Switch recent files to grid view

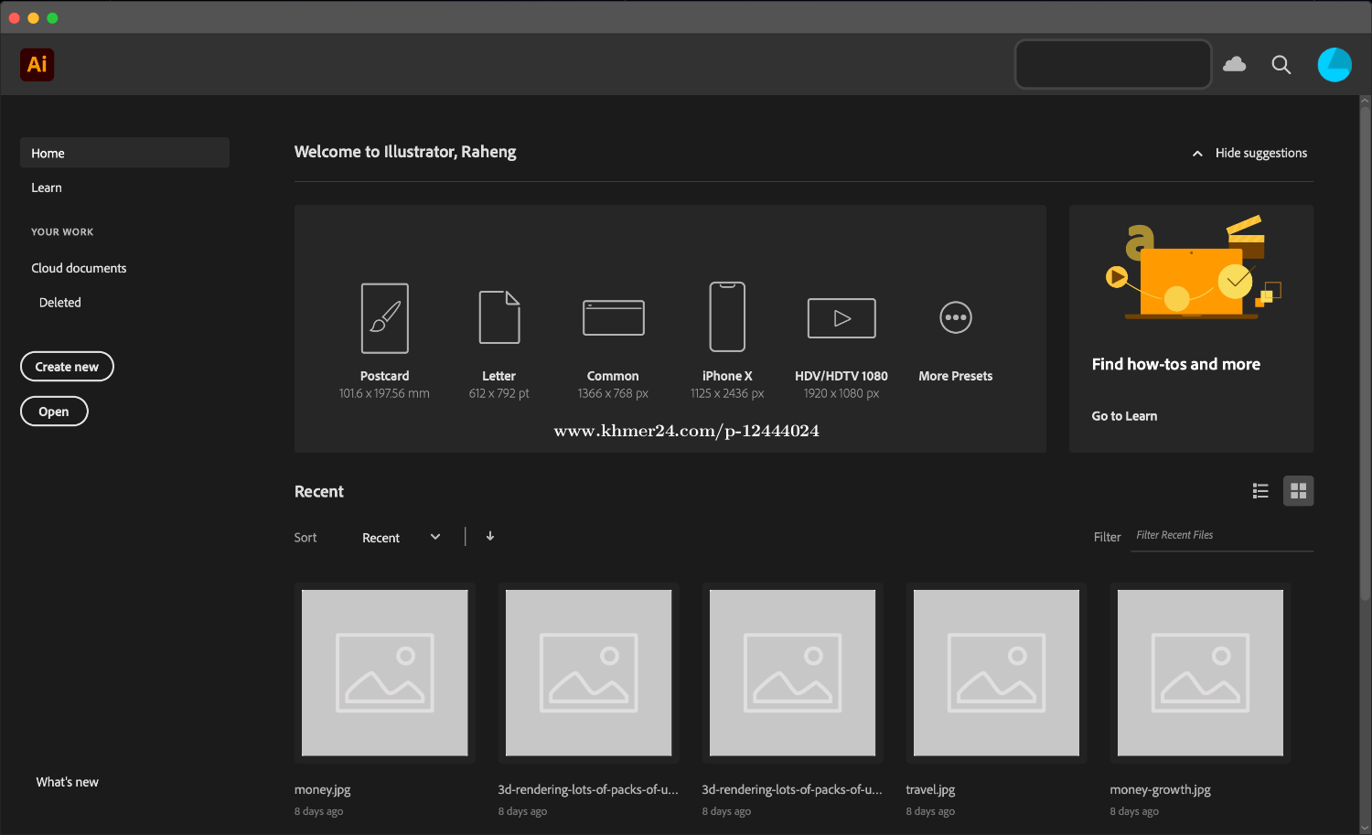pyautogui.click(x=1298, y=491)
